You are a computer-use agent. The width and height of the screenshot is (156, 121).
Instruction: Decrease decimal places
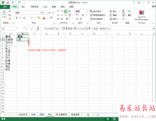pyautogui.click(x=80, y=19)
